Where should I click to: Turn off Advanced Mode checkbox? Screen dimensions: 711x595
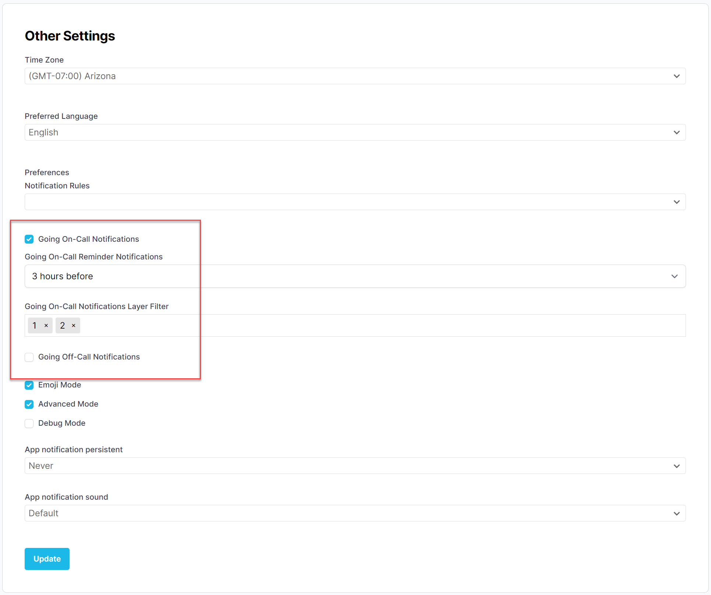29,404
